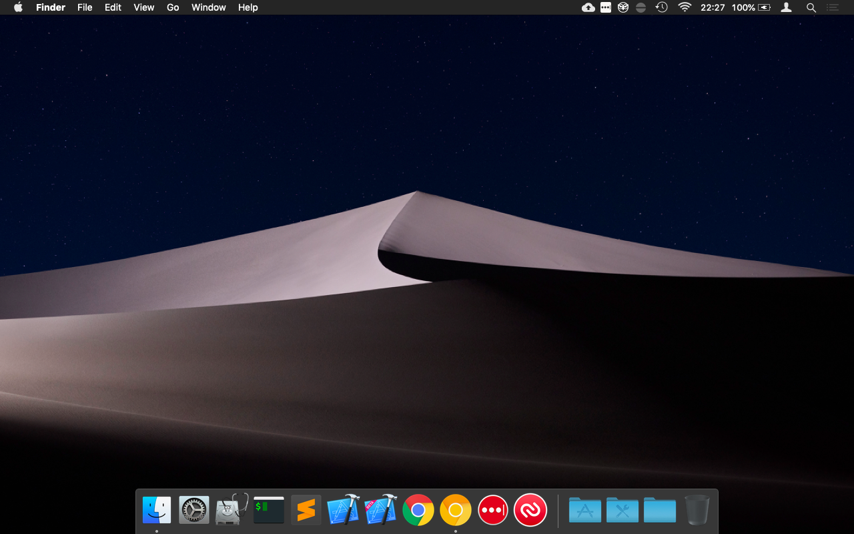The image size is (854, 534).
Task: Open the View menu
Action: [x=143, y=7]
